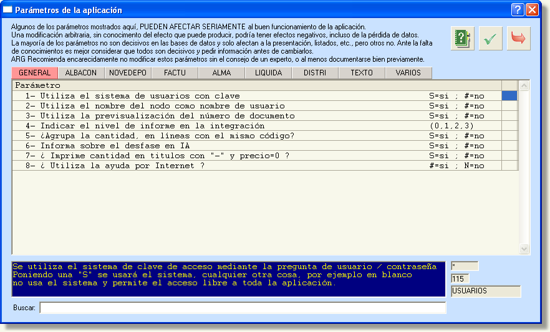Open the VARIOS tab
This screenshot has width=550, height=332.
(408, 73)
